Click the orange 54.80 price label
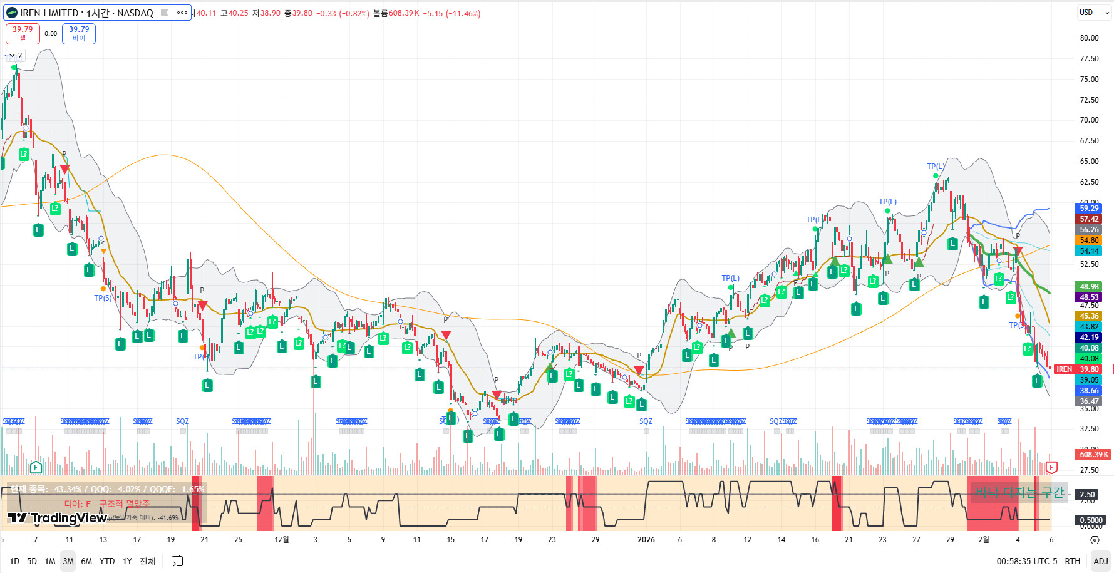The width and height of the screenshot is (1114, 573). tap(1089, 240)
